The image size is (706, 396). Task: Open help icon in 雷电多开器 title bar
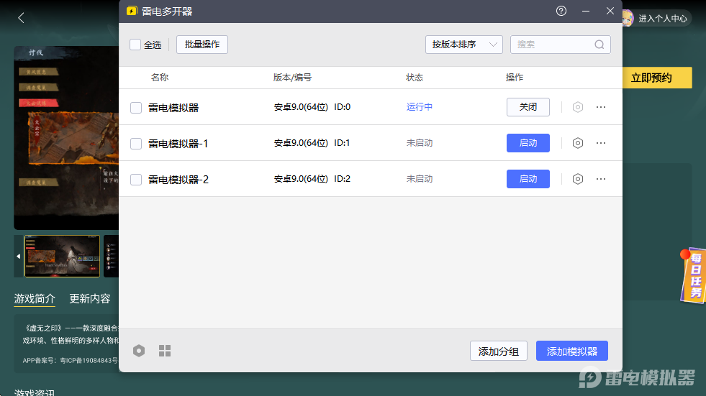coord(561,11)
